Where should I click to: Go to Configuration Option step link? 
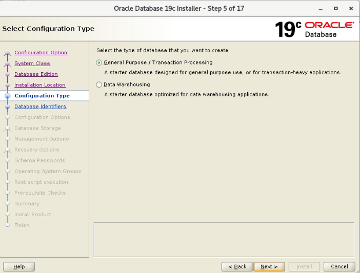(41, 52)
